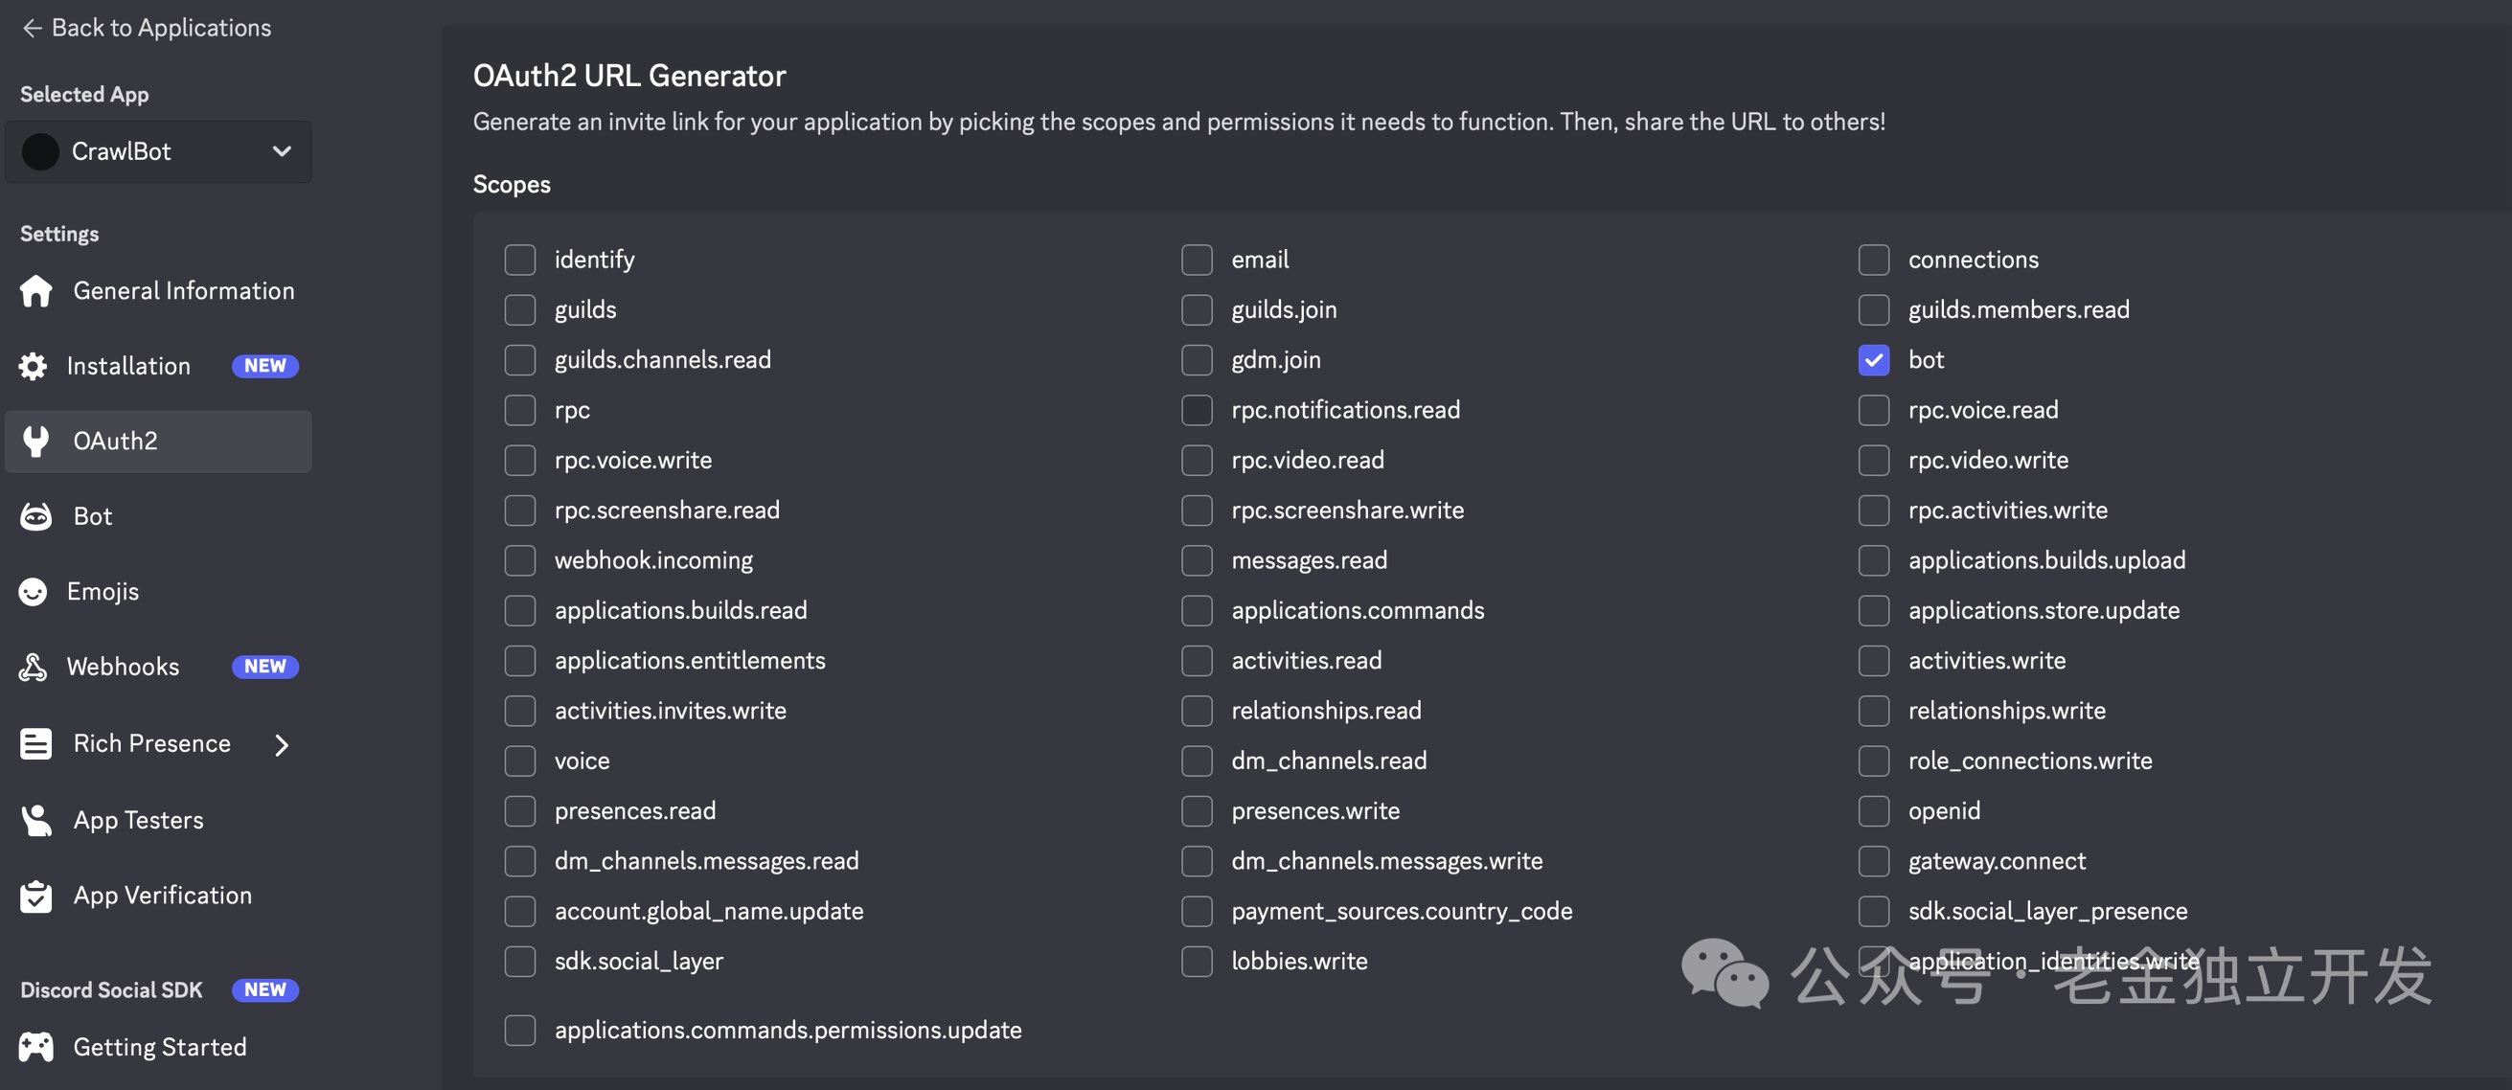Click the NEW badge beside Webhooks
This screenshot has height=1090, width=2512.
pyautogui.click(x=265, y=667)
